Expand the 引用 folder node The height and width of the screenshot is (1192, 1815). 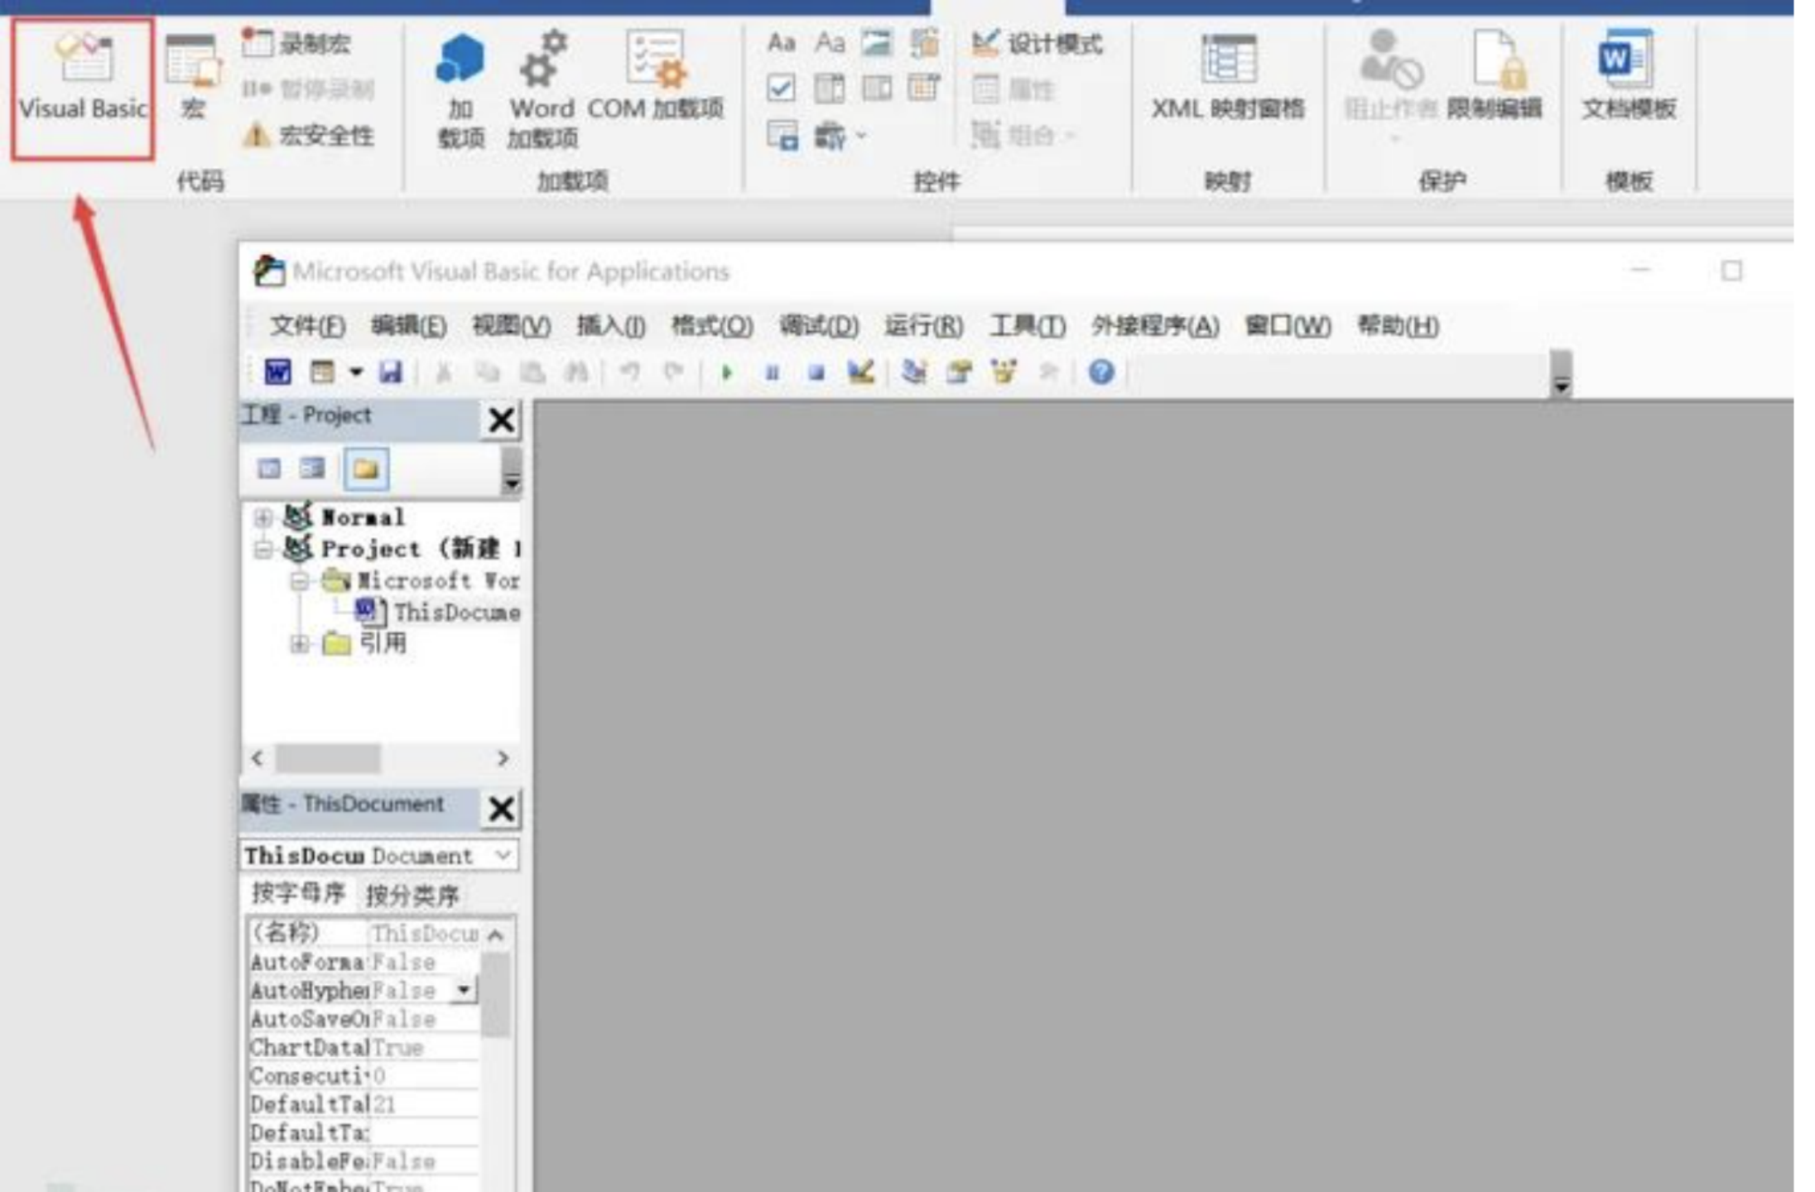point(300,643)
